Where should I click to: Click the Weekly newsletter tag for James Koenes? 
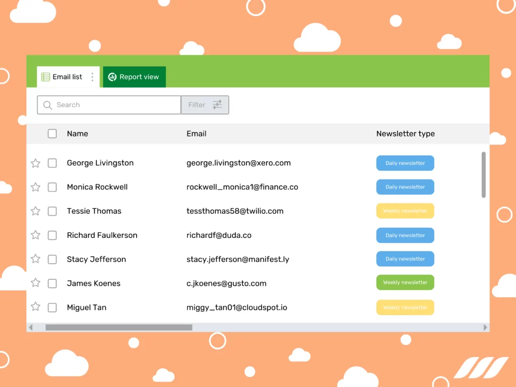click(x=405, y=282)
